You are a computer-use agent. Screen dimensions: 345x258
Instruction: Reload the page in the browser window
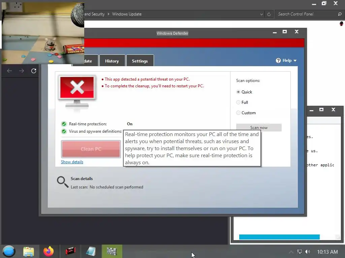[34, 71]
